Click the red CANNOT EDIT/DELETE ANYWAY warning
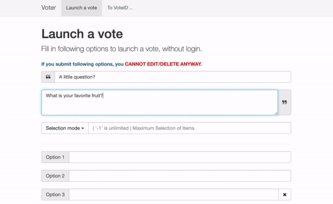Image resolution: width=333 pixels, height=204 pixels. [163, 64]
